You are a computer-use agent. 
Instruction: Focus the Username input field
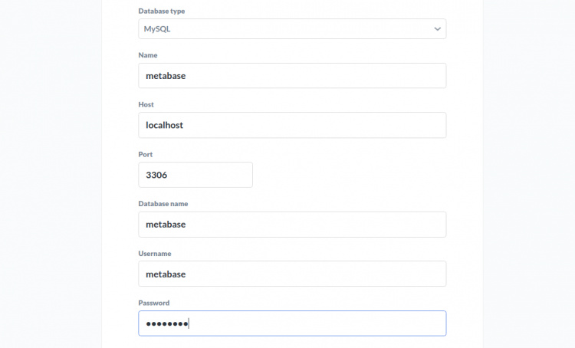[x=291, y=274]
